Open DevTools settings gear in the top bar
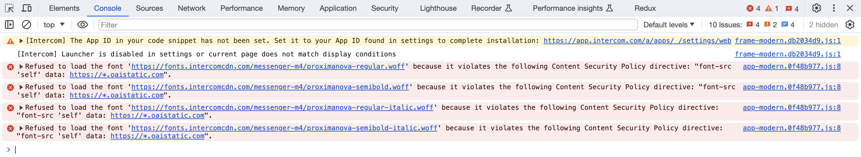 (x=817, y=8)
